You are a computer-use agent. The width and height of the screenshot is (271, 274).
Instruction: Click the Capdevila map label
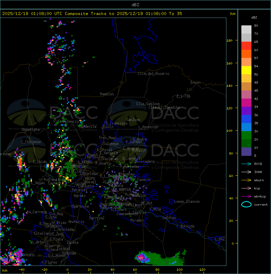87,127
